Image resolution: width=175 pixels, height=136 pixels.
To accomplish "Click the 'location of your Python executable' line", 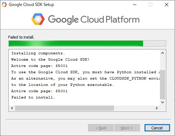I will 63,85.
